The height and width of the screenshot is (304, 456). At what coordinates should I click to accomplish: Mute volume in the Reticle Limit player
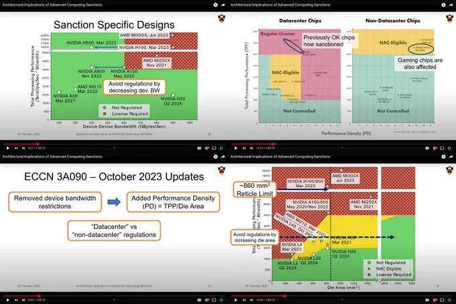251,300
